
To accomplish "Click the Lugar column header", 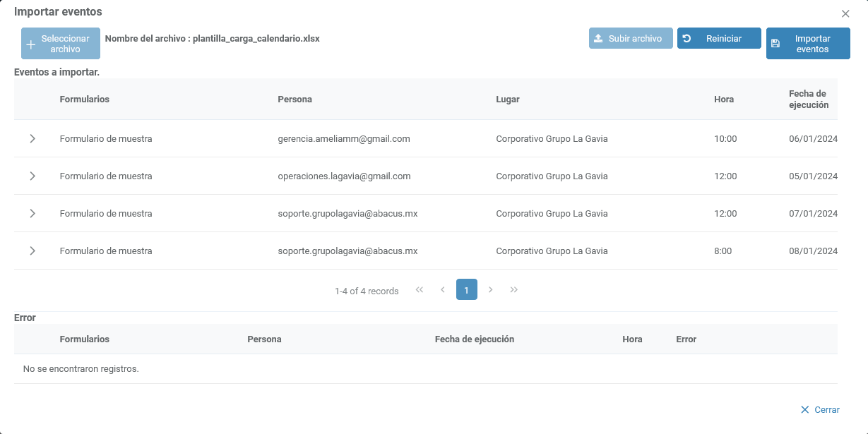I will coord(508,100).
